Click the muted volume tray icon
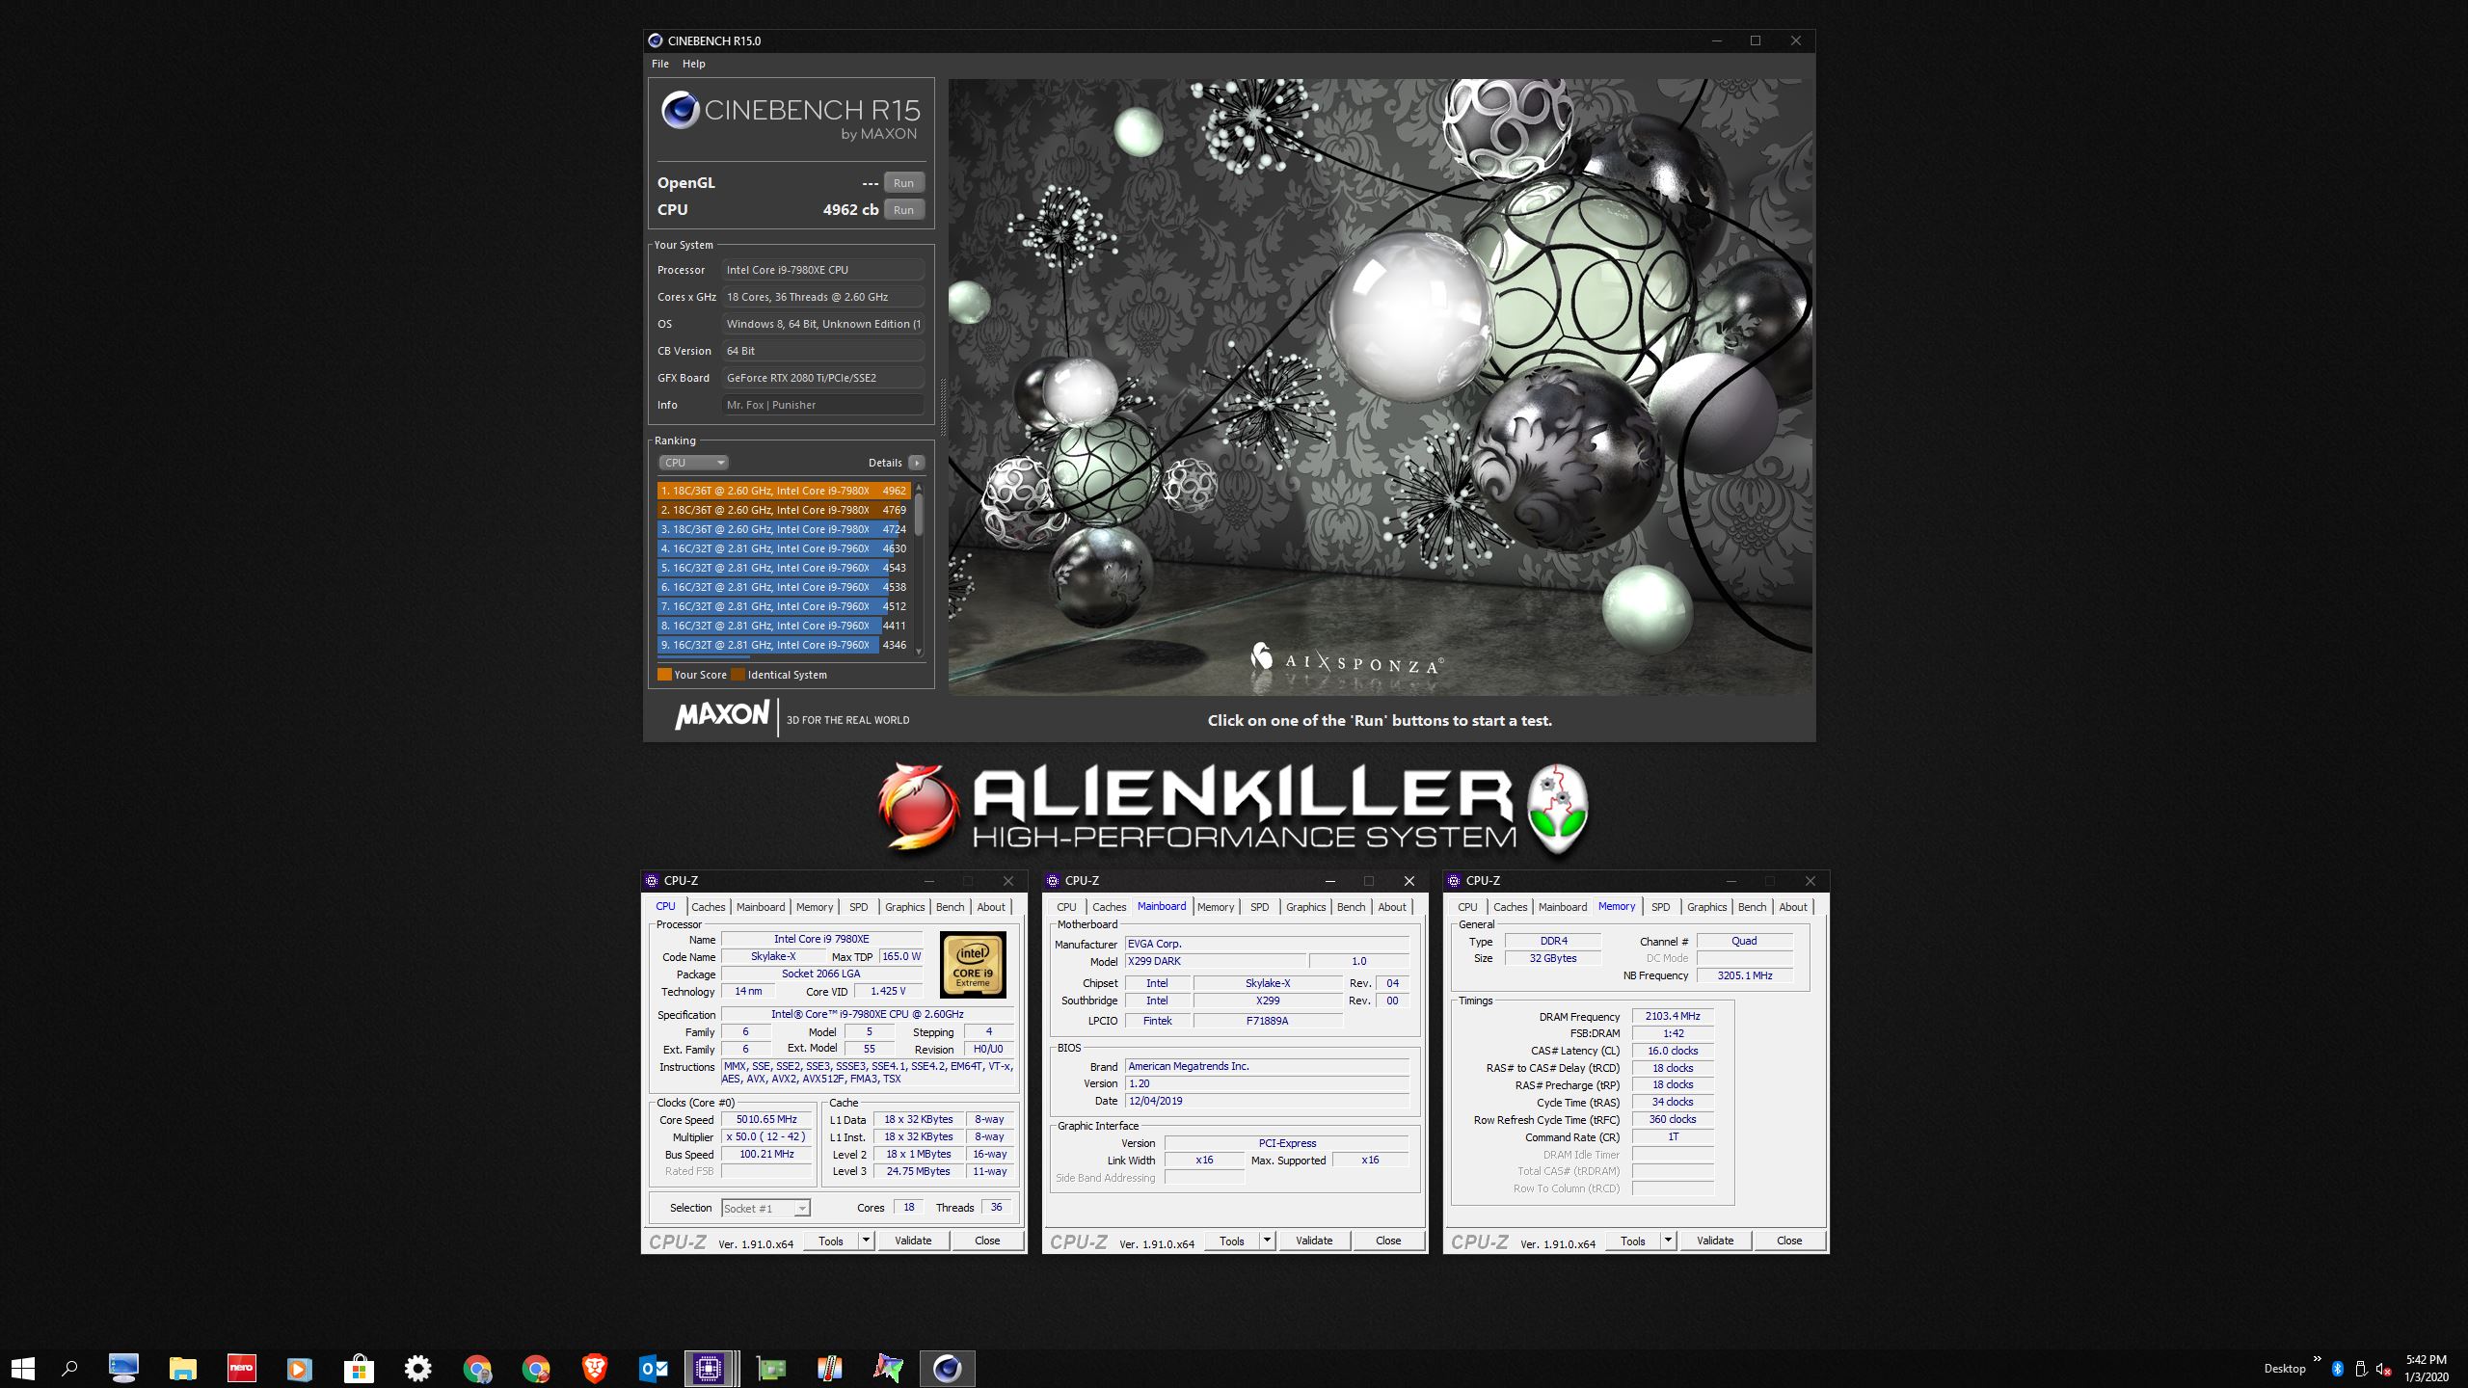2468x1388 pixels. [x=2383, y=1369]
